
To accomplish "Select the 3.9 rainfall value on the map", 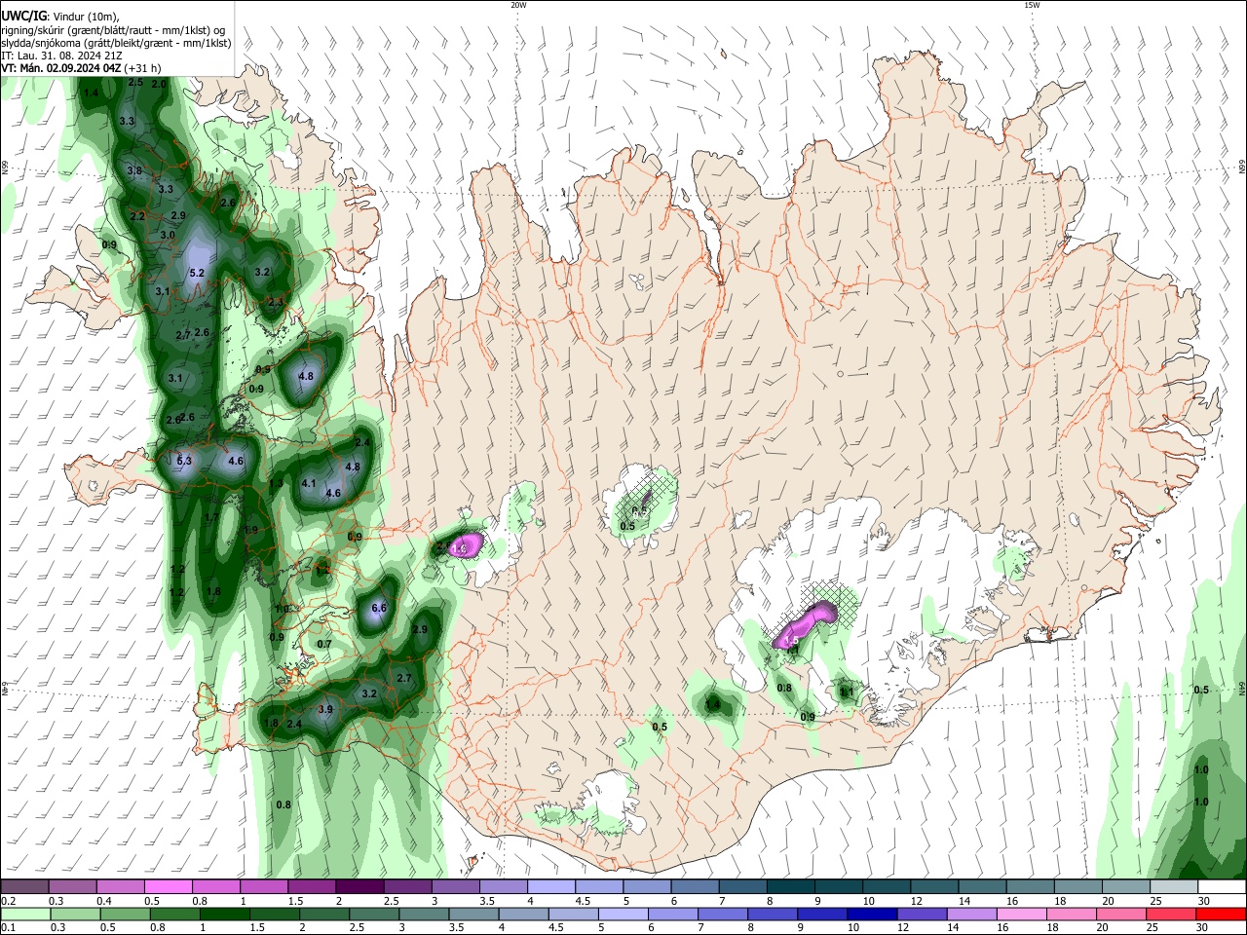I will tap(325, 710).
